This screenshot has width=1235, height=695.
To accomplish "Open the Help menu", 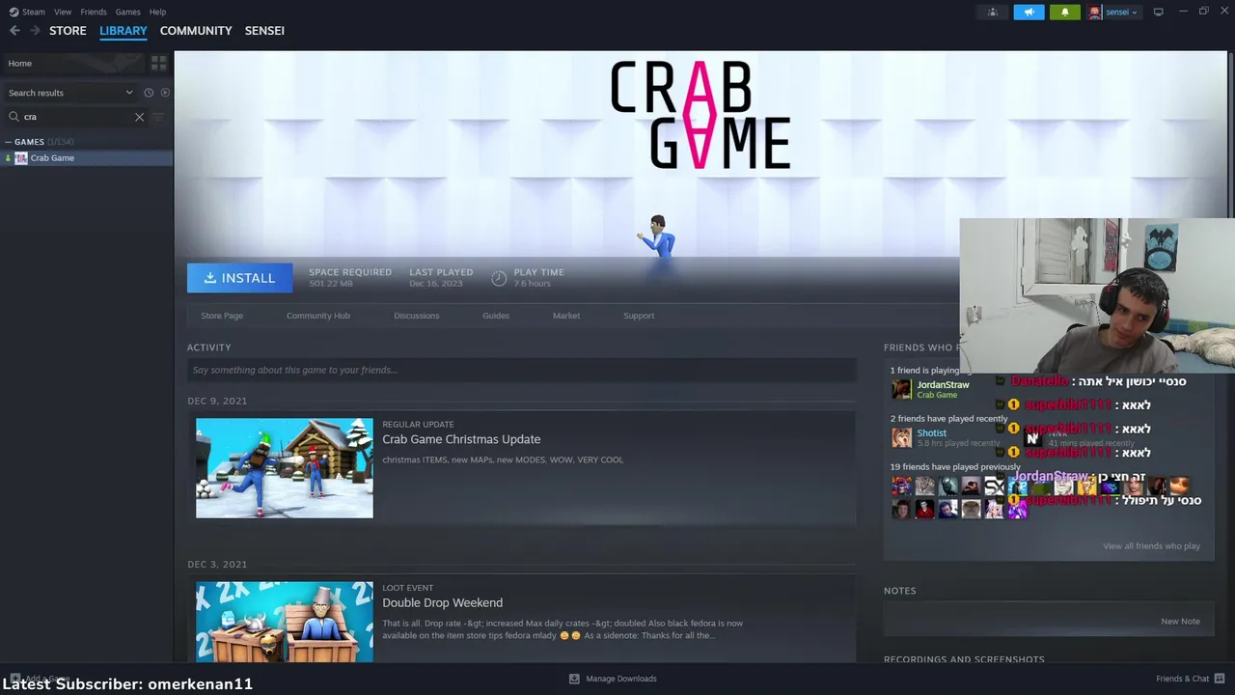I will coord(157,12).
